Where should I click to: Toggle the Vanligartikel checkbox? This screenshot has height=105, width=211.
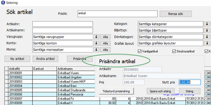coord(140,51)
